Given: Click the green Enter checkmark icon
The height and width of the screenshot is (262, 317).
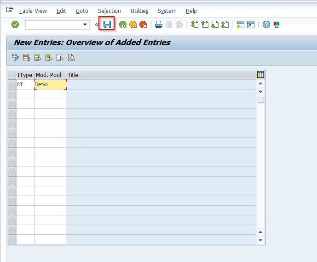Looking at the screenshot, I should coord(15,24).
